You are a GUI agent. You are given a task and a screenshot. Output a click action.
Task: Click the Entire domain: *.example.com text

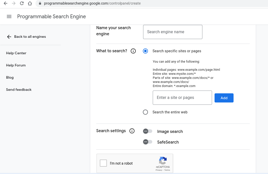coord(174,86)
